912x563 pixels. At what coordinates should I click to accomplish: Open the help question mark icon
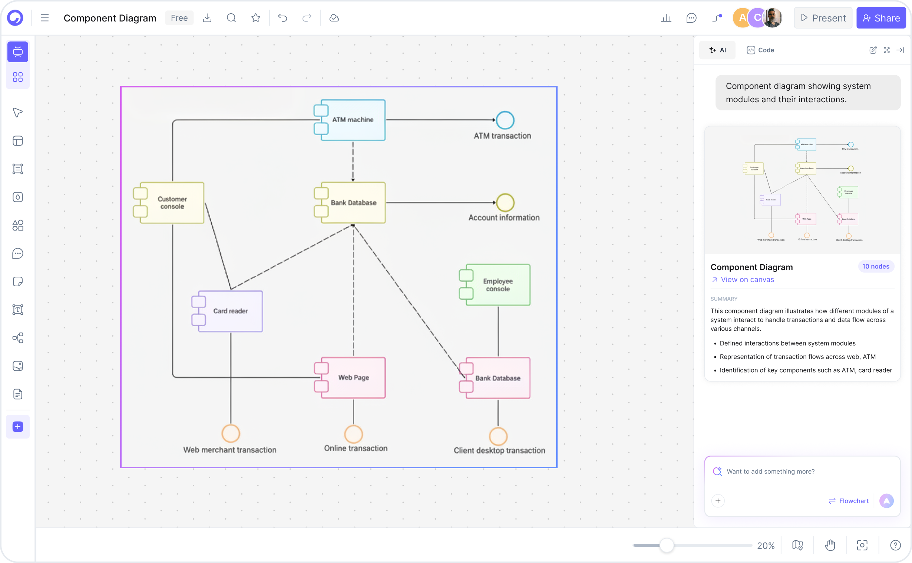click(896, 546)
